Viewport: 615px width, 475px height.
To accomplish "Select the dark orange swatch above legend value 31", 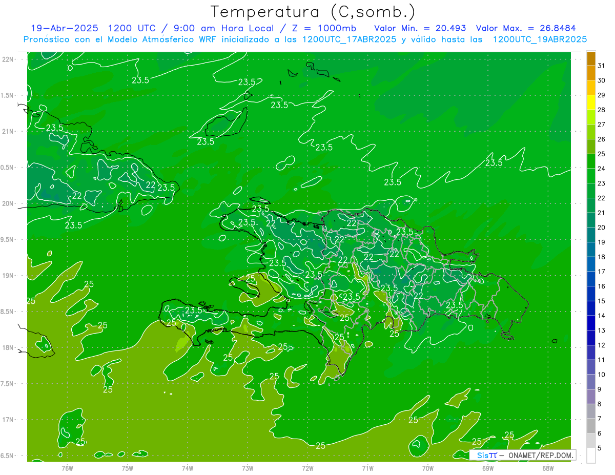I will pyautogui.click(x=591, y=58).
